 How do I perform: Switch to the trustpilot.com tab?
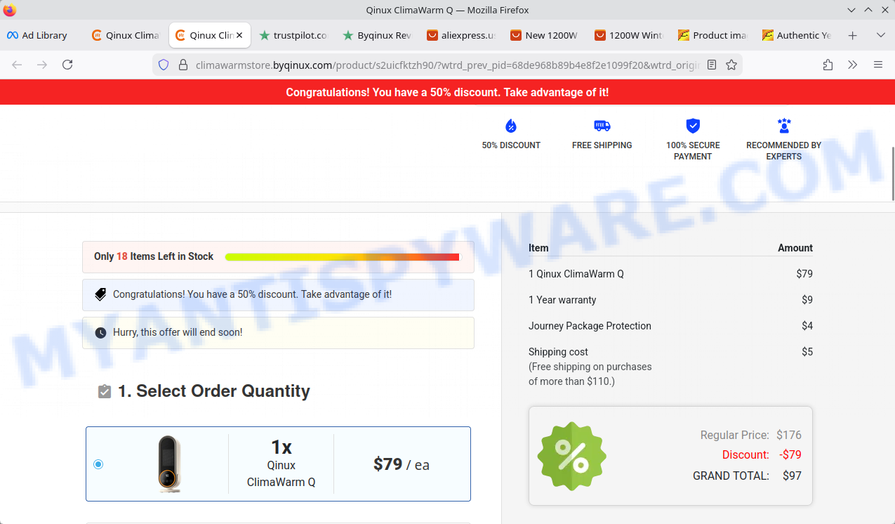(293, 35)
